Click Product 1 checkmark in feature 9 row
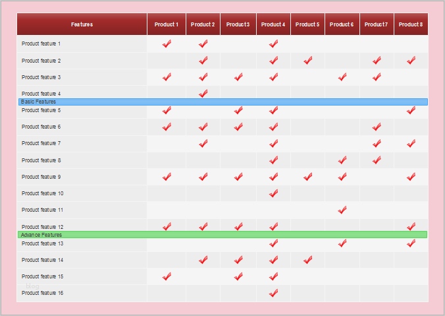Viewport: 445px width, 316px height. [167, 177]
